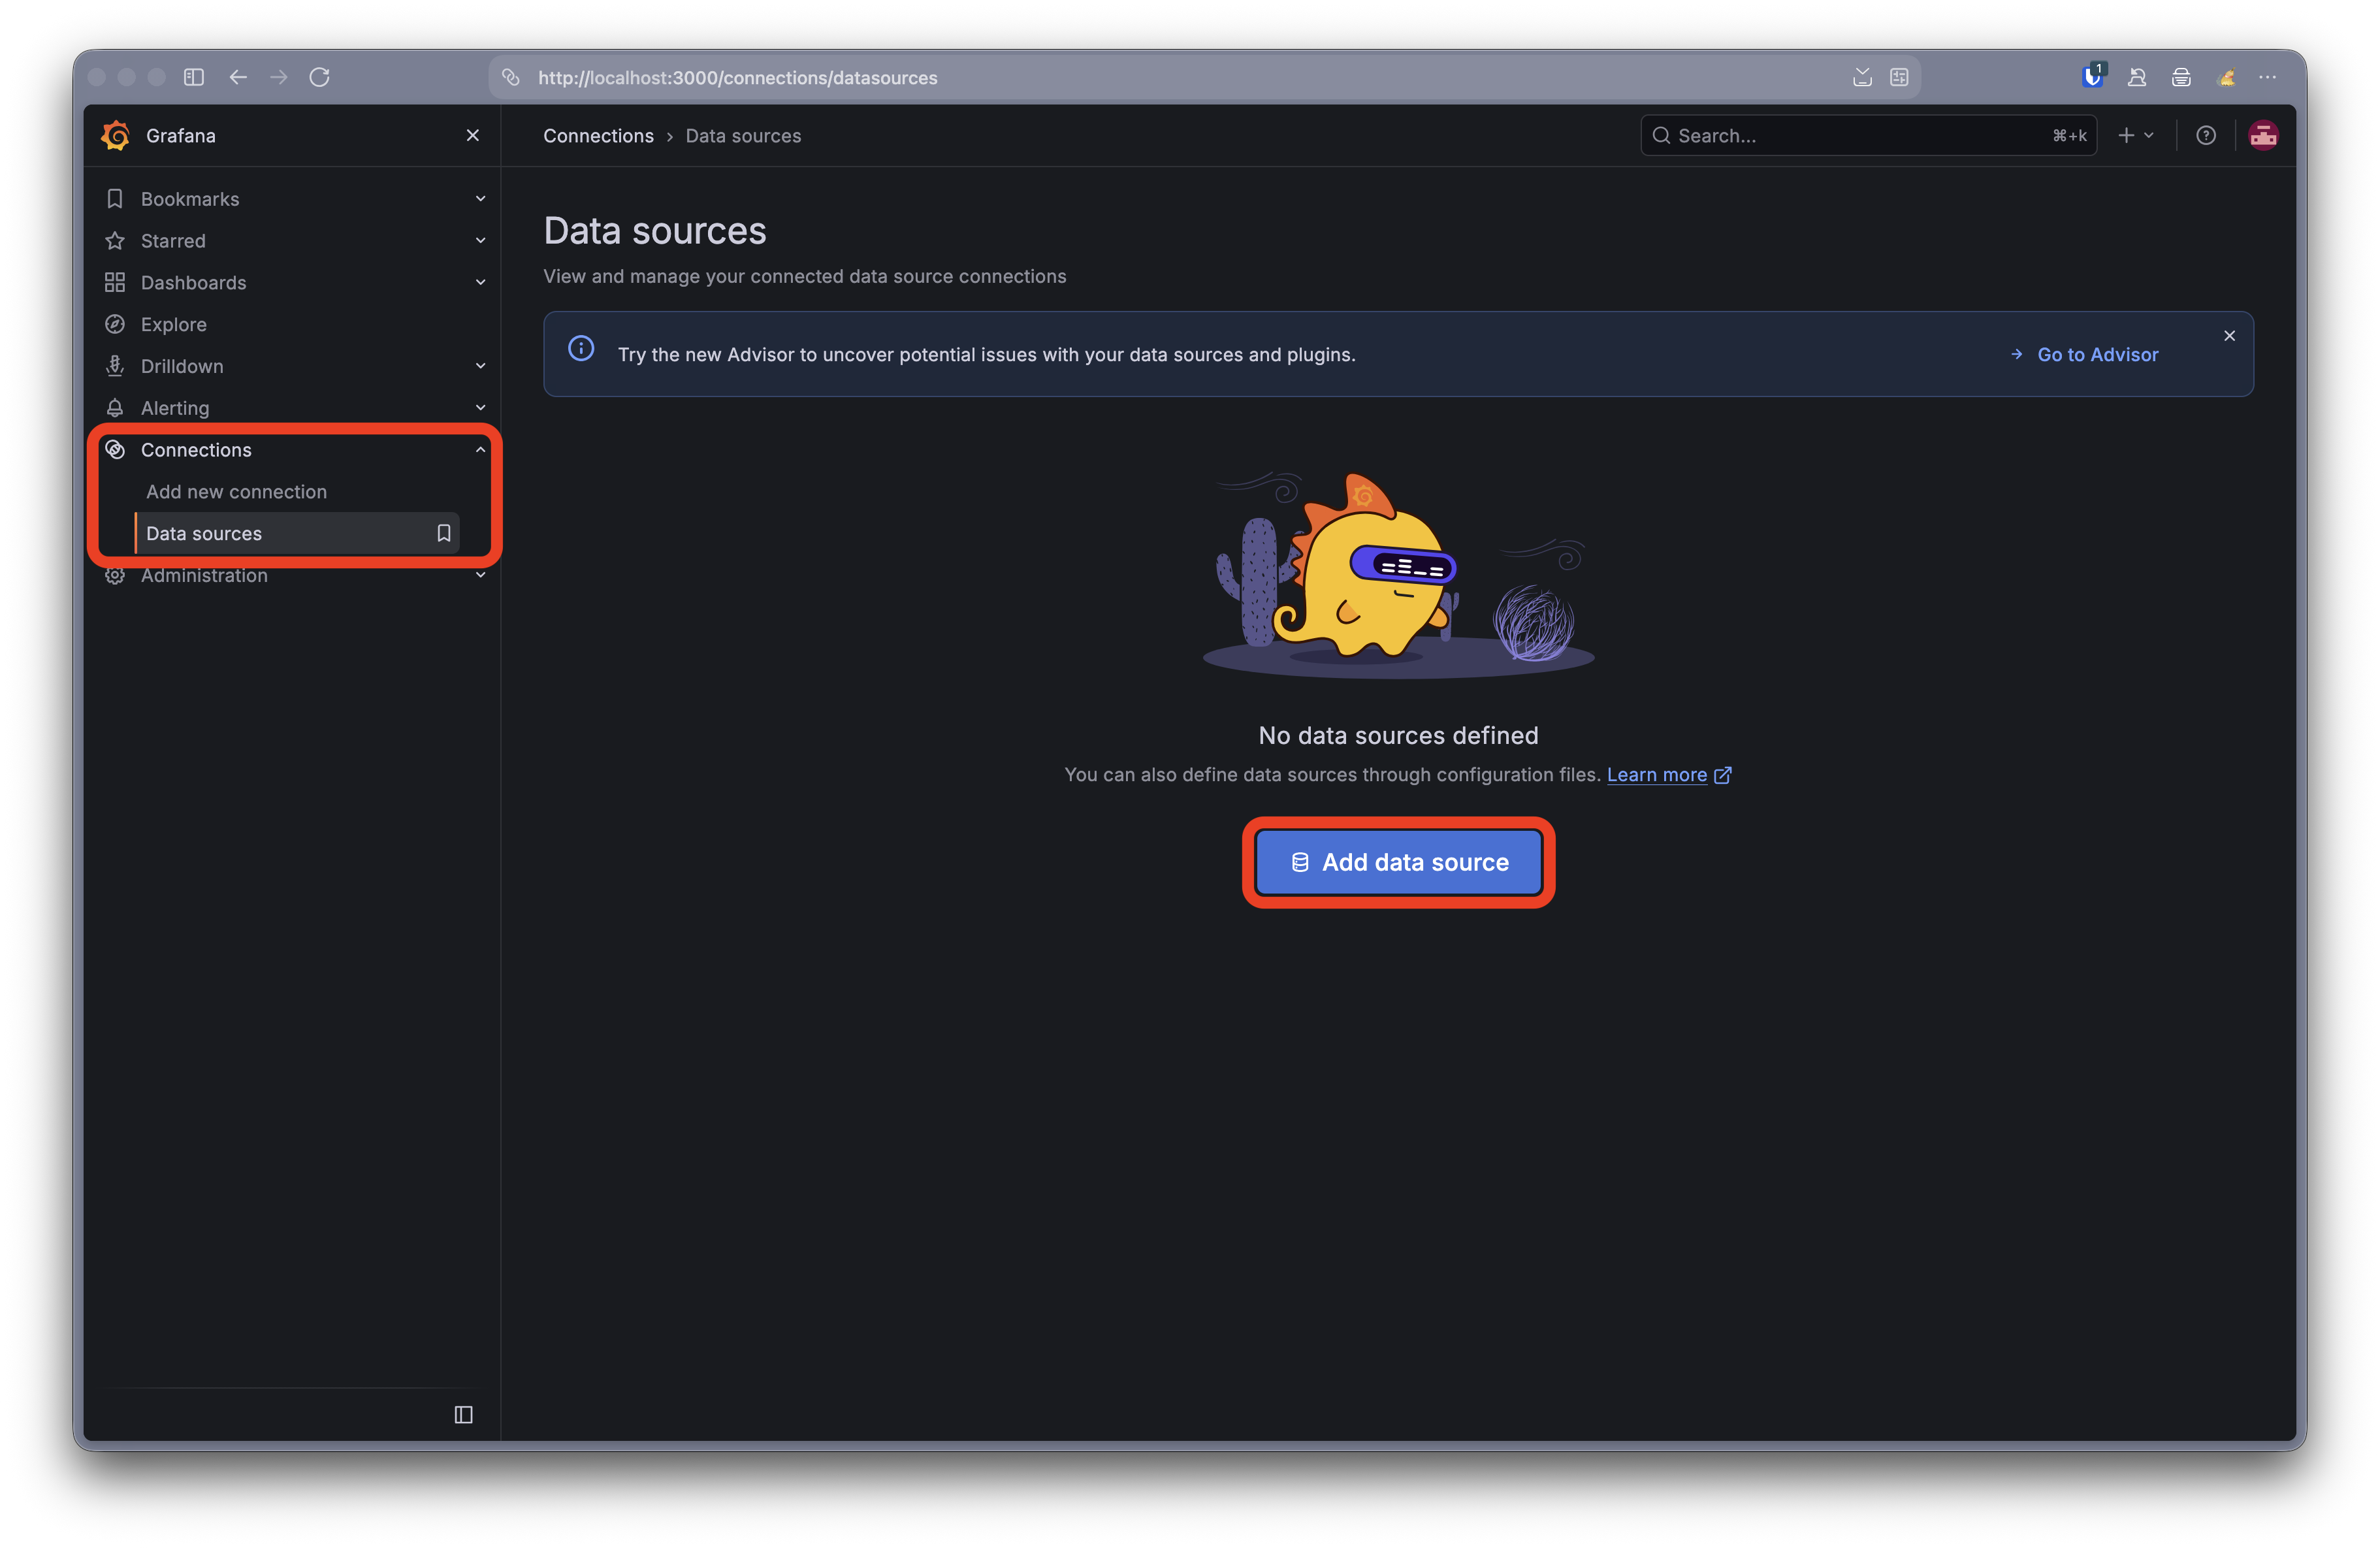Toggle the dock menu icon at sidebar bottom
Image resolution: width=2380 pixels, height=1548 pixels.
tap(463, 1415)
